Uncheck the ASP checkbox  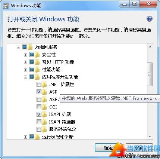point(39,92)
